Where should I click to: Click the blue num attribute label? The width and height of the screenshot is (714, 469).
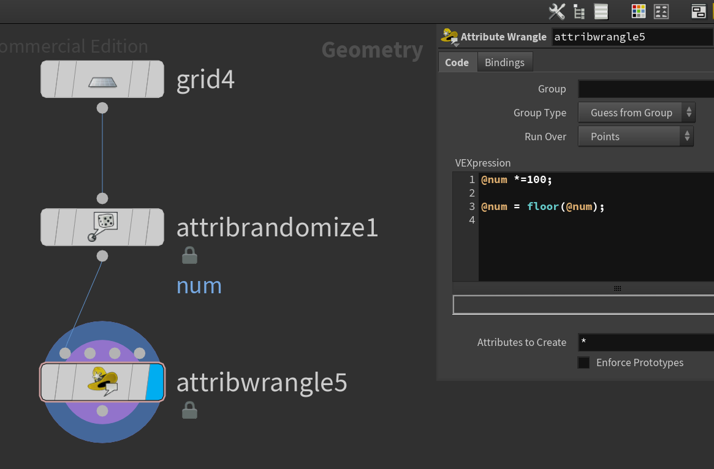pyautogui.click(x=199, y=287)
